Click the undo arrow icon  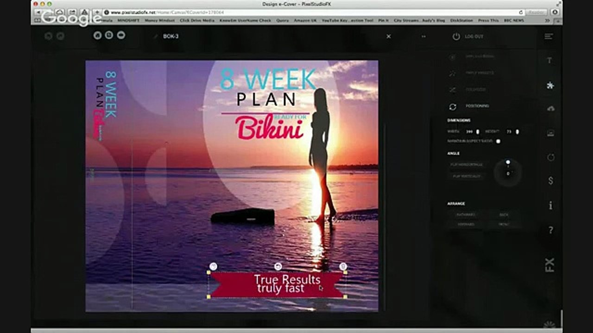tap(48, 36)
